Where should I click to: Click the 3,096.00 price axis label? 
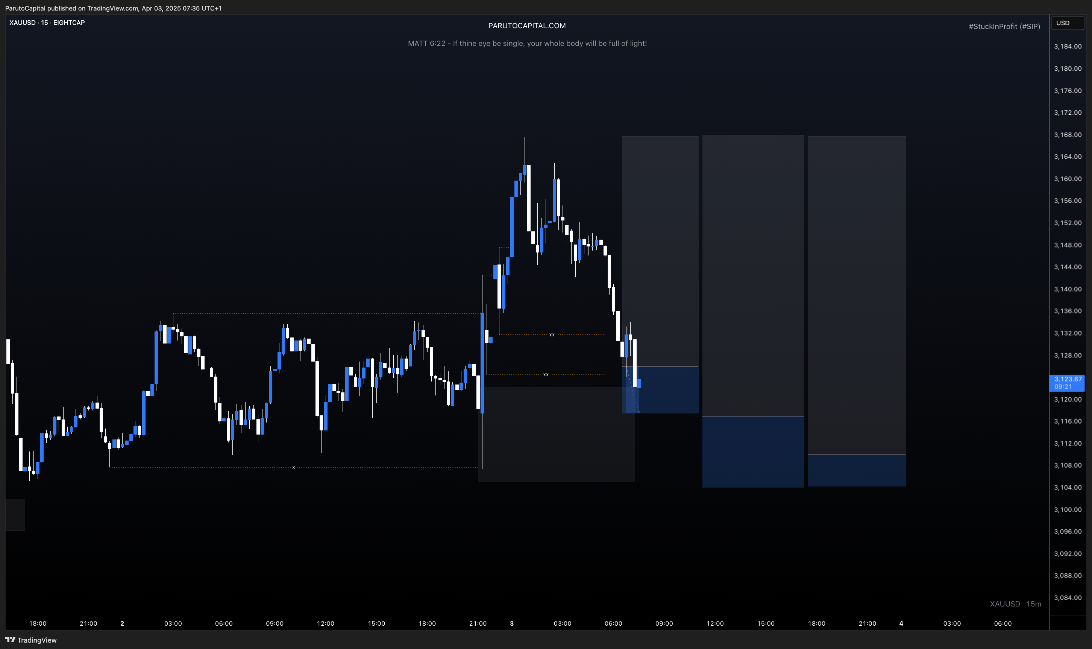(1068, 531)
